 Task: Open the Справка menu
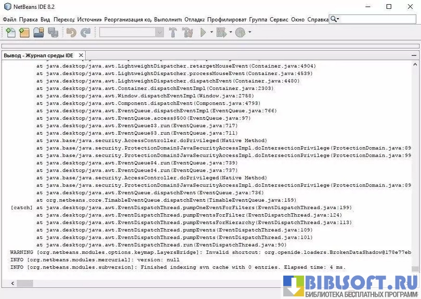click(x=318, y=19)
